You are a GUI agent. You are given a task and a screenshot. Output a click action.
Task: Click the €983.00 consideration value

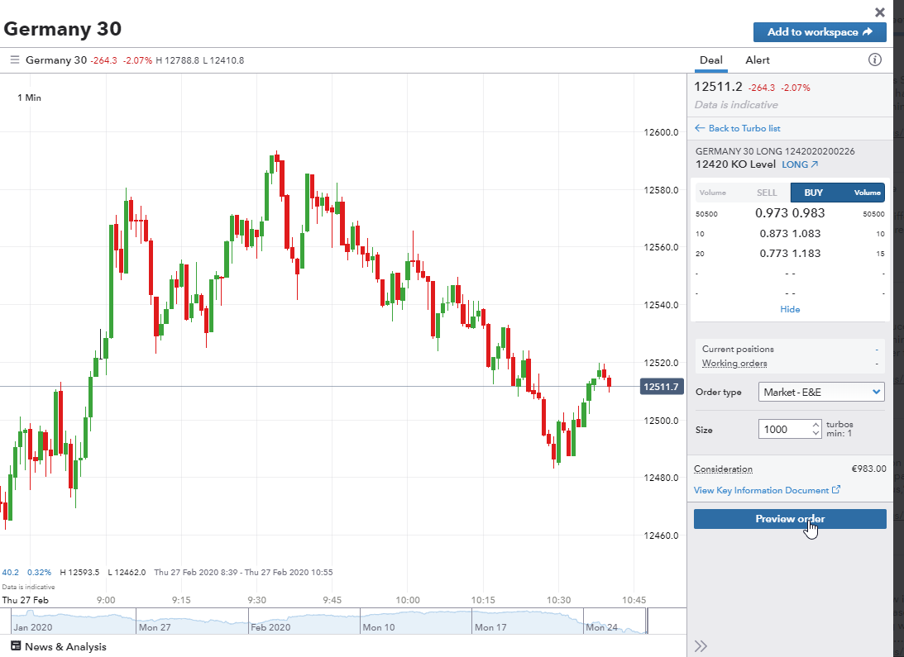(868, 469)
